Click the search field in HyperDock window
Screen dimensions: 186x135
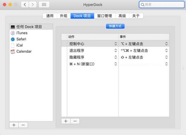click(162, 5)
